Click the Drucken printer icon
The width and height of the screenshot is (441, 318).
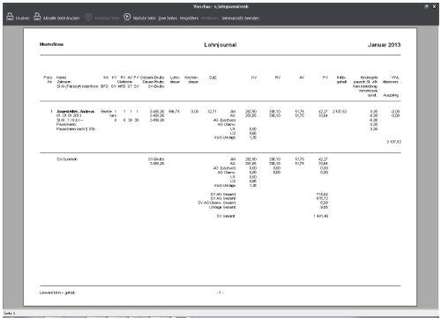(x=10, y=17)
